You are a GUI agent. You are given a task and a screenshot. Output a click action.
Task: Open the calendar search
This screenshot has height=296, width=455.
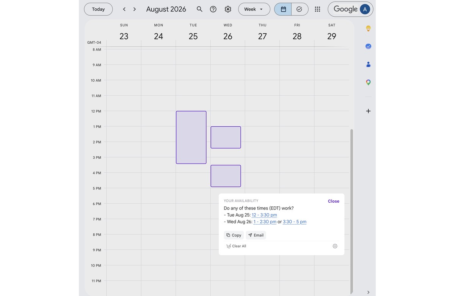pos(199,9)
